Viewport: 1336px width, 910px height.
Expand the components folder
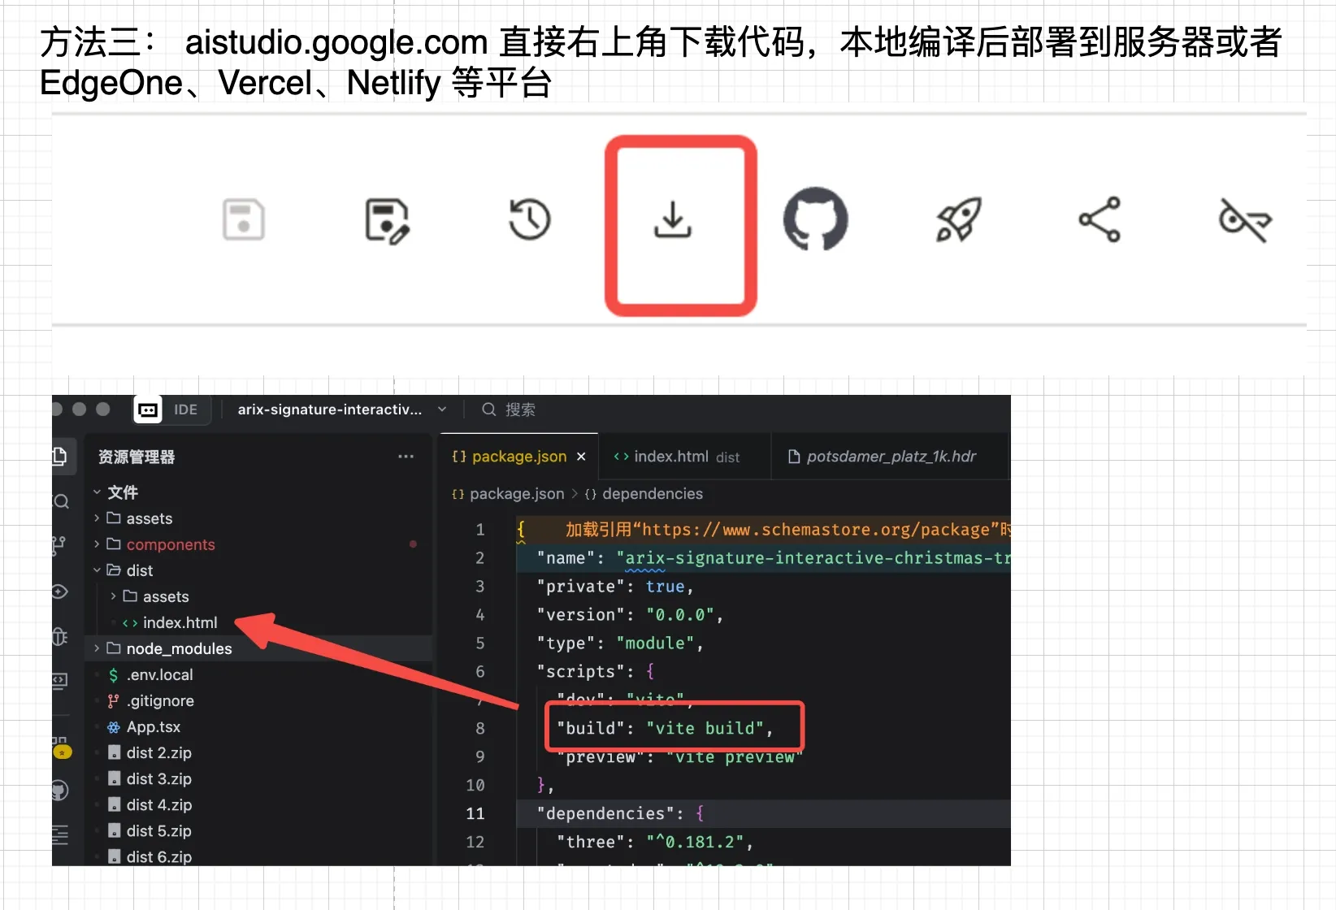tap(170, 544)
